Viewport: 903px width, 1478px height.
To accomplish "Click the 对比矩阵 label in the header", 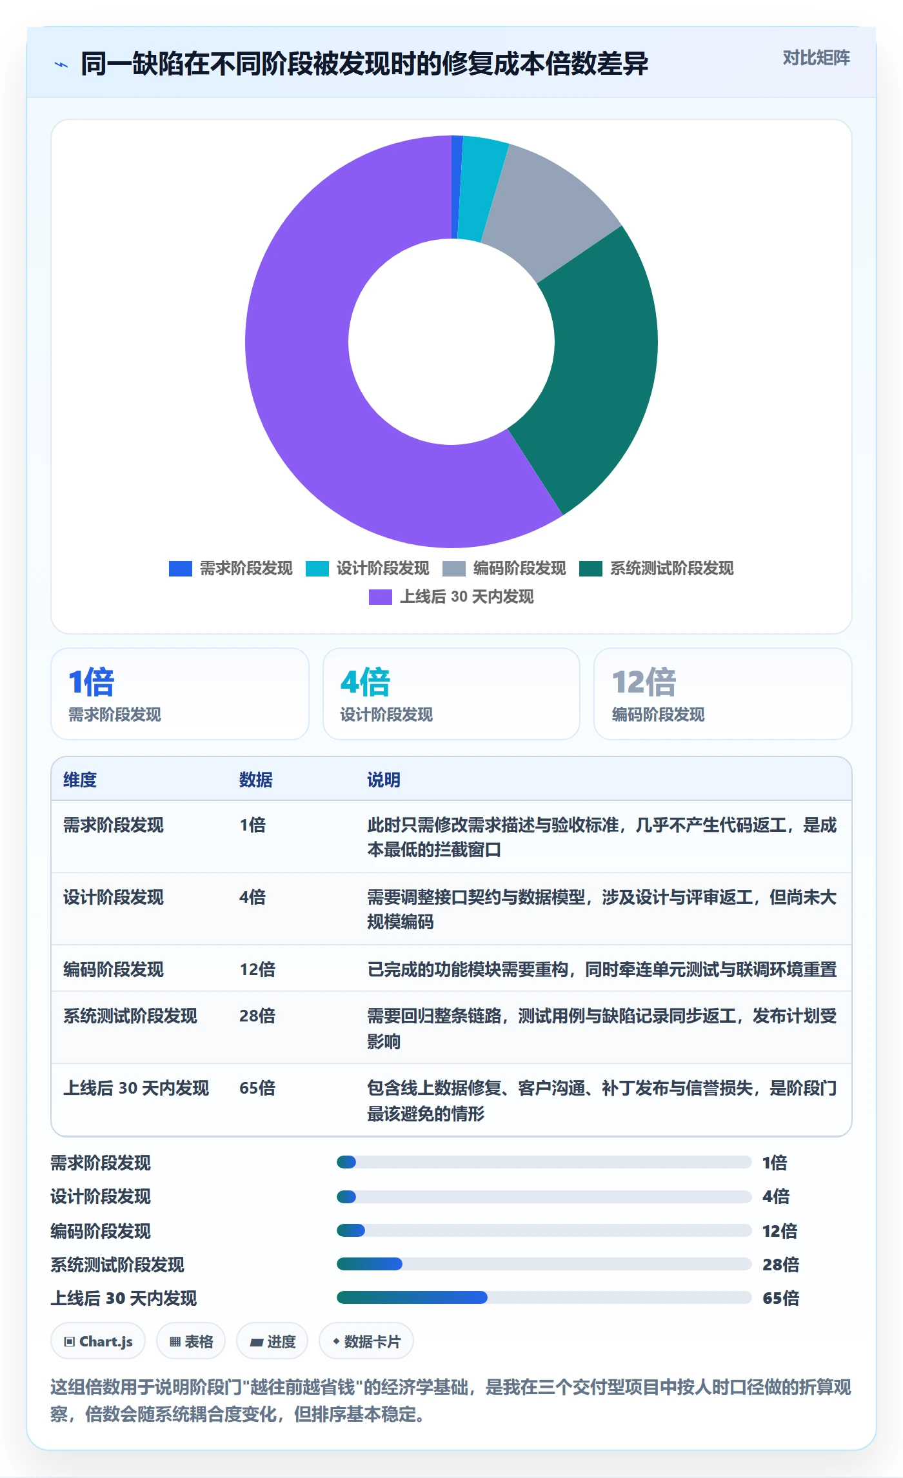I will (x=816, y=58).
